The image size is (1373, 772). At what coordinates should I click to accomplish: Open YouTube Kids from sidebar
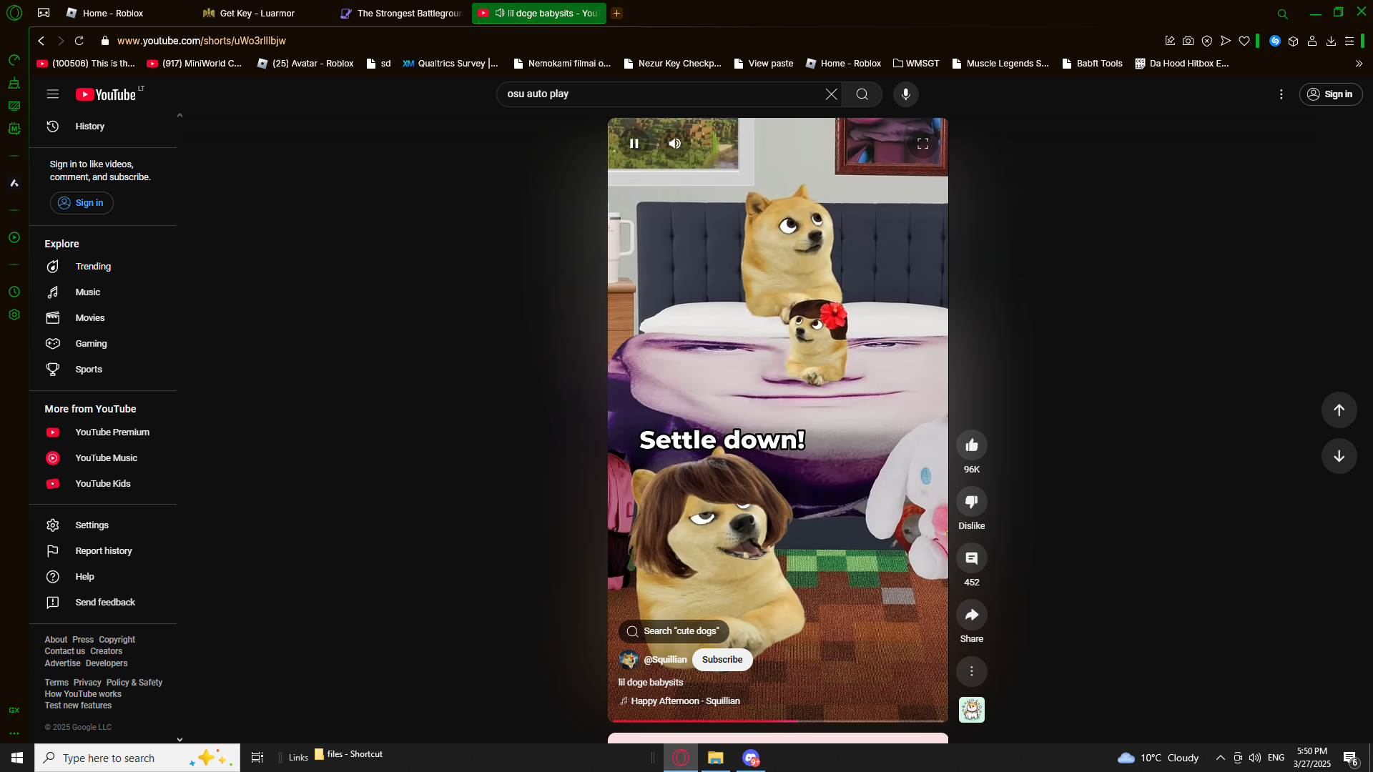pos(103,484)
